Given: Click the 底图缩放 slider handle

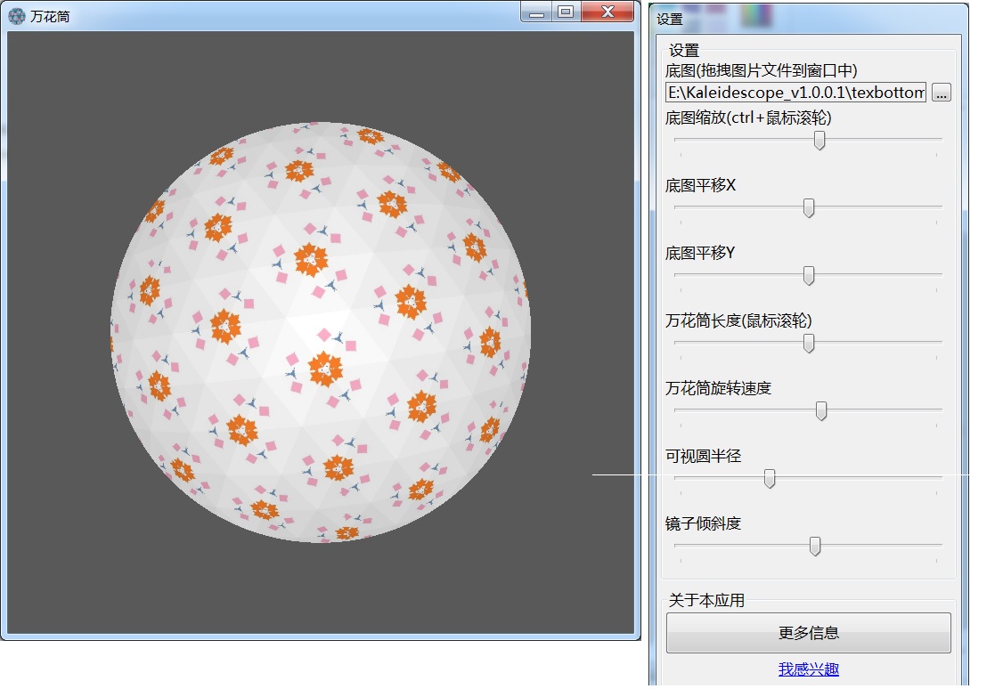Looking at the screenshot, I should click(819, 140).
